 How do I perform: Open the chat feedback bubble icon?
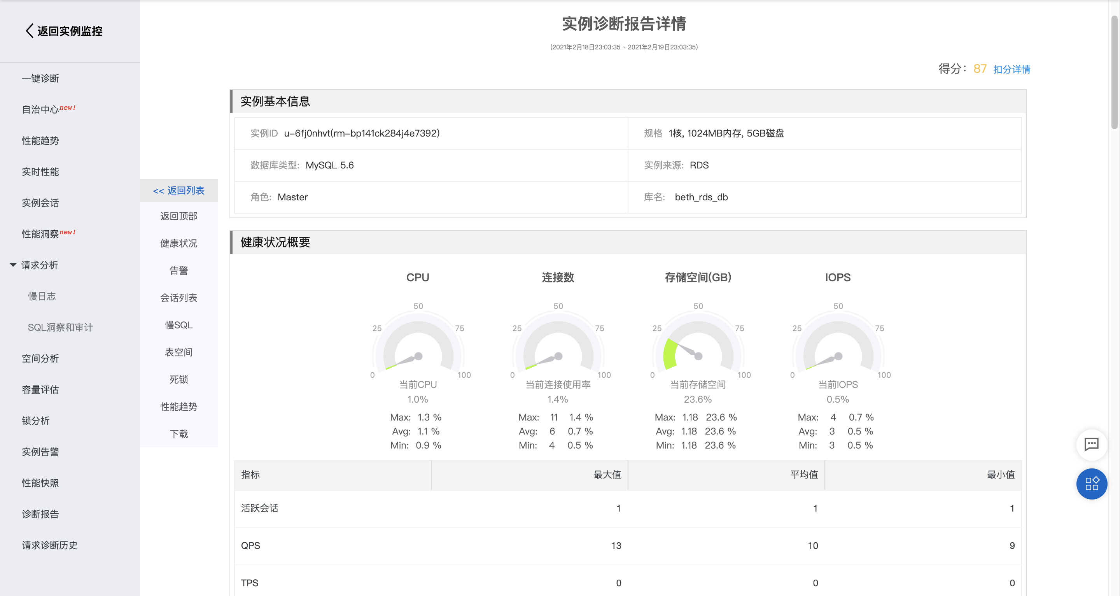1091,444
